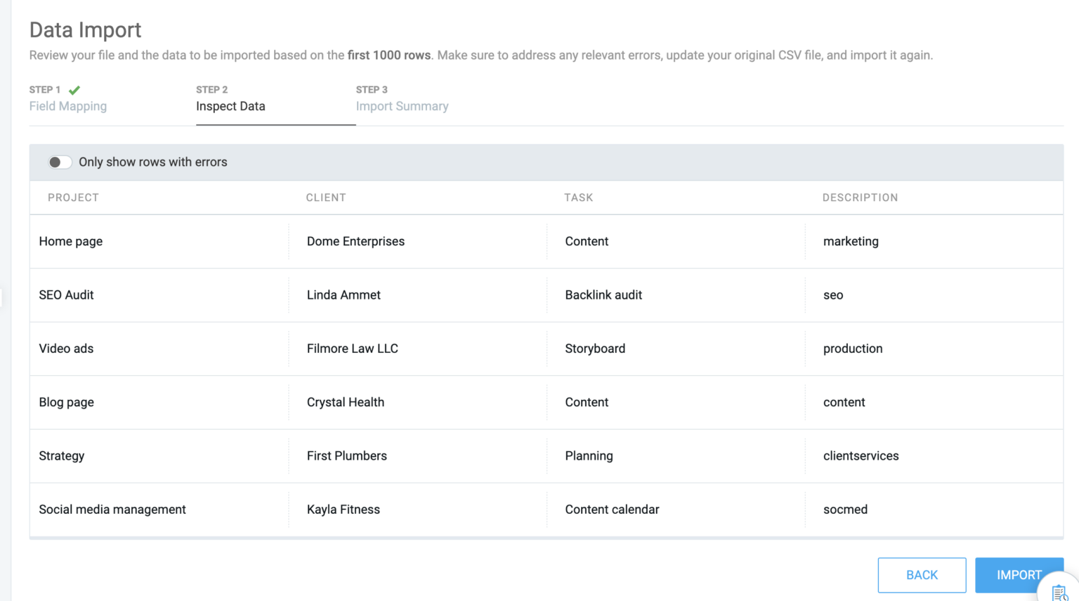Select the Social media management cell
This screenshot has height=601, width=1079.
coord(159,510)
